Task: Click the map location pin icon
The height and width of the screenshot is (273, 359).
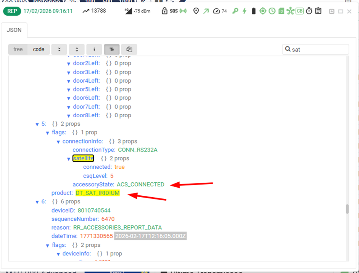Action: click(196, 11)
